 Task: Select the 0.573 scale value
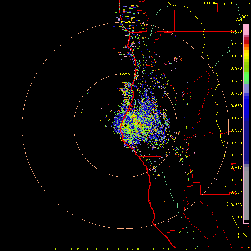point(236,131)
